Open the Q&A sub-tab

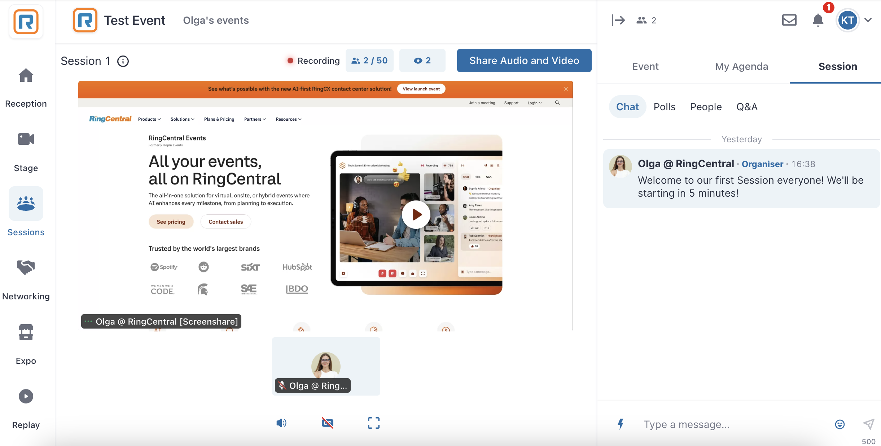pyautogui.click(x=747, y=107)
